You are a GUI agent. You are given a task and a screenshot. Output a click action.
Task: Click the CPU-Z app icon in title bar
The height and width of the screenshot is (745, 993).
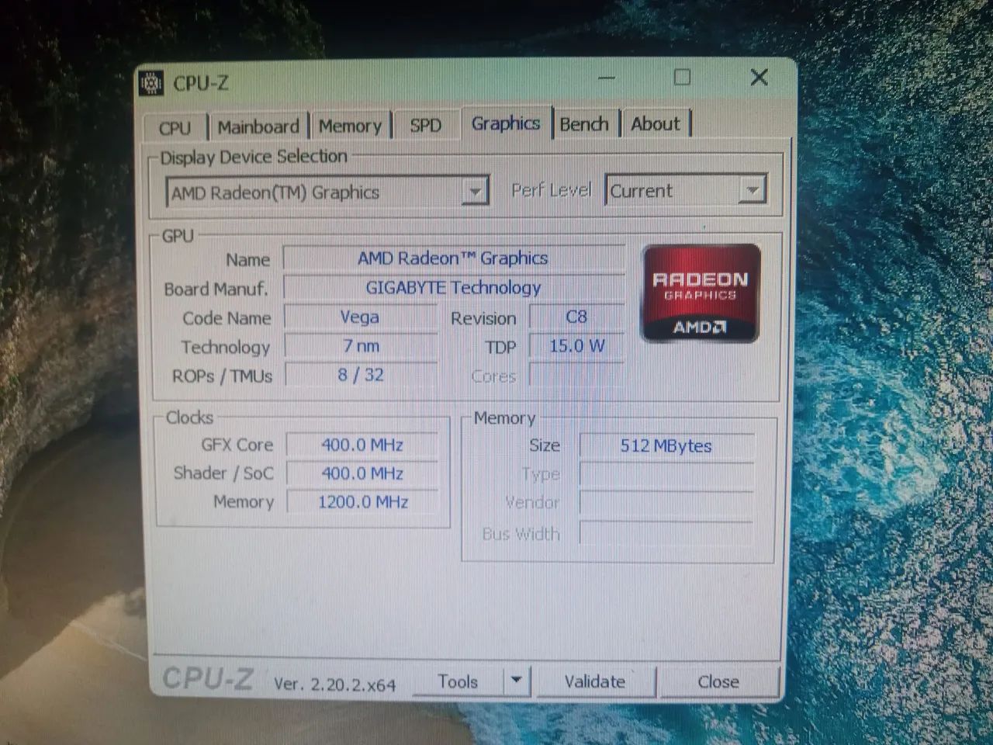click(151, 82)
